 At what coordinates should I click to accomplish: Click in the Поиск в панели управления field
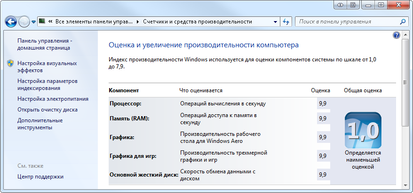(x=348, y=22)
